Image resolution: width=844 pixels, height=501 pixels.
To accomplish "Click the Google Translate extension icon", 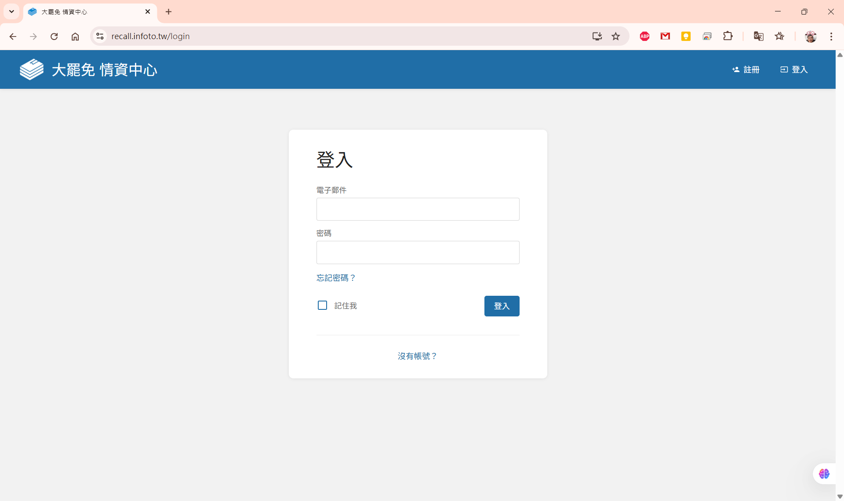I will 758,36.
